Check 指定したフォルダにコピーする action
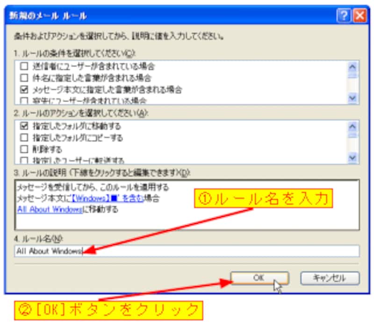The height and width of the screenshot is (324, 374). coord(24,137)
